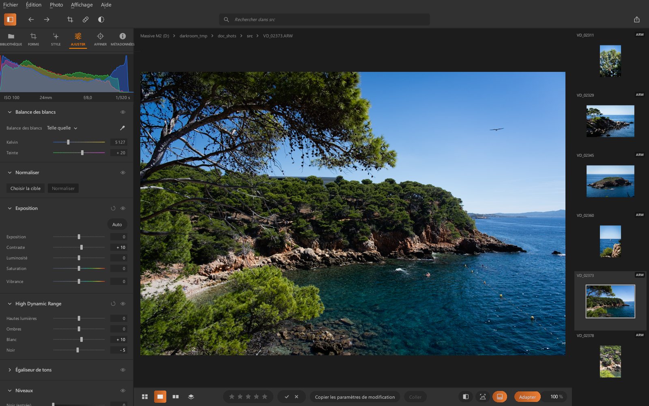The image size is (649, 406).
Task: Toggle the clipping warning mountain icon
Action: pyautogui.click(x=483, y=397)
